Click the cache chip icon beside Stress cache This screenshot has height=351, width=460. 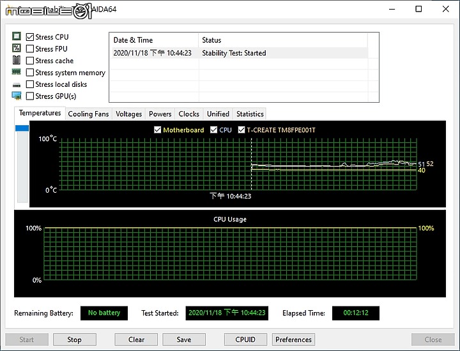pos(17,60)
